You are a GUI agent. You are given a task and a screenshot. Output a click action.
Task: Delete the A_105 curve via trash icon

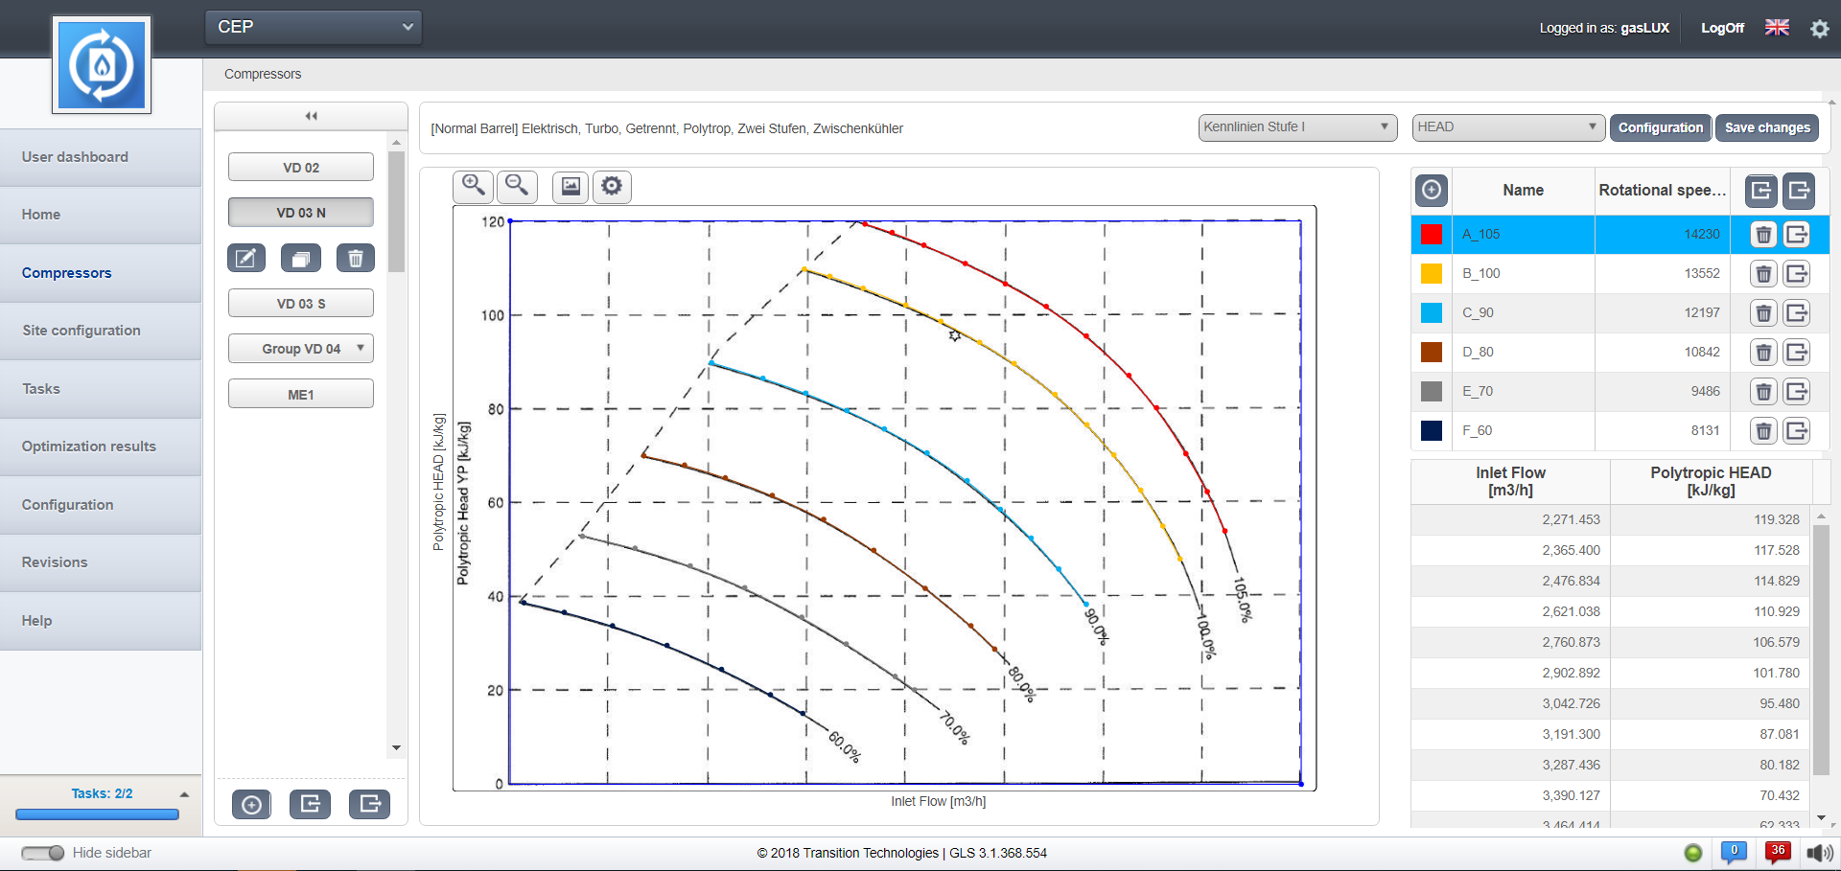(1763, 235)
